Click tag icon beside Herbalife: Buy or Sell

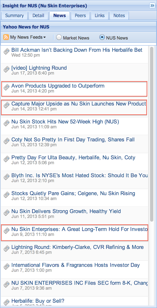(7, 302)
